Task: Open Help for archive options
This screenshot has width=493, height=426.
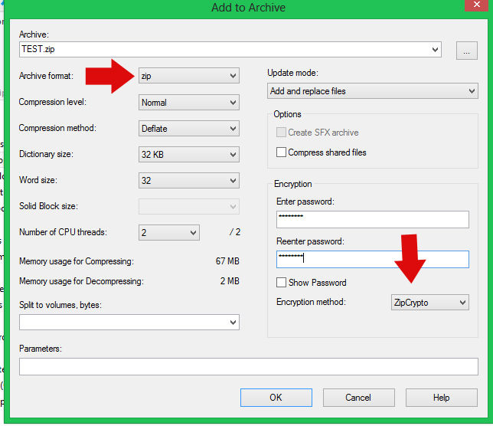Action: pos(441,398)
